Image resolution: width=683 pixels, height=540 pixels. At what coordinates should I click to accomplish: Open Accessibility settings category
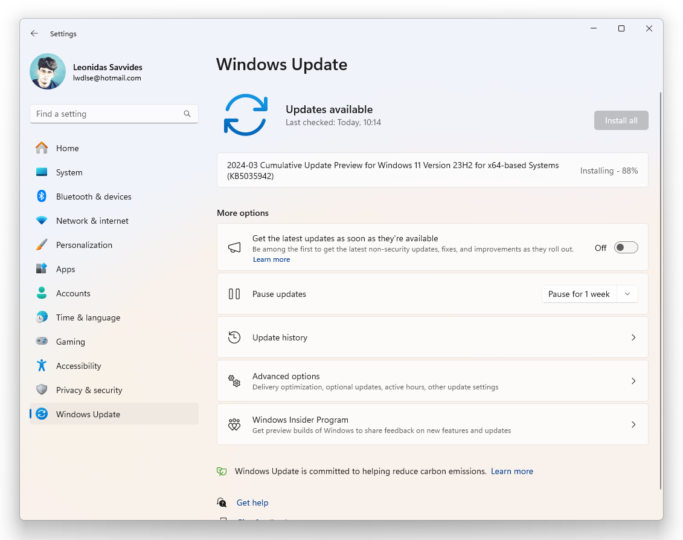coord(114,366)
